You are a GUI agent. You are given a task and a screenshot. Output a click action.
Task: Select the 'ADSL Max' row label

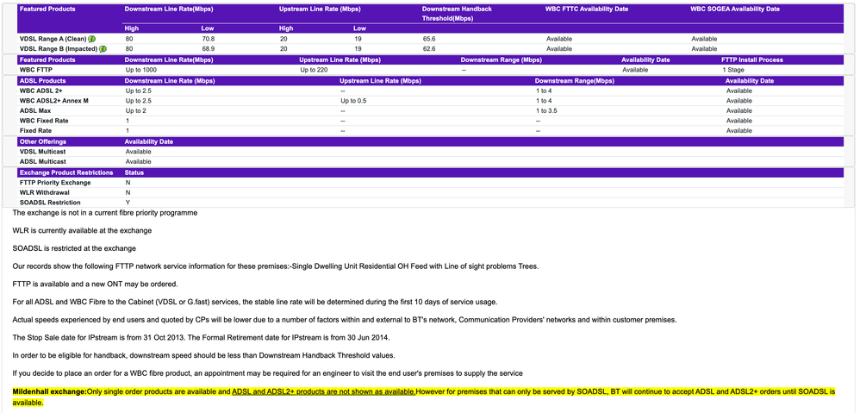[35, 110]
